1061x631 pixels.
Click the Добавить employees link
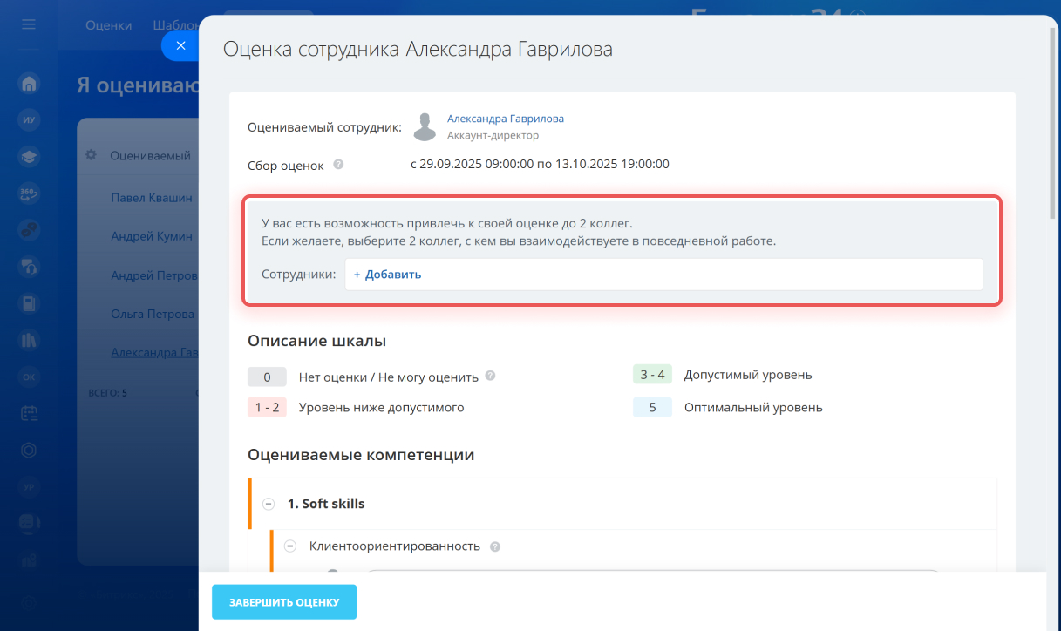[387, 275]
